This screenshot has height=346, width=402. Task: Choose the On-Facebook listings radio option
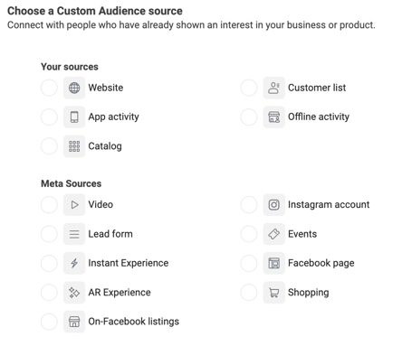49,322
